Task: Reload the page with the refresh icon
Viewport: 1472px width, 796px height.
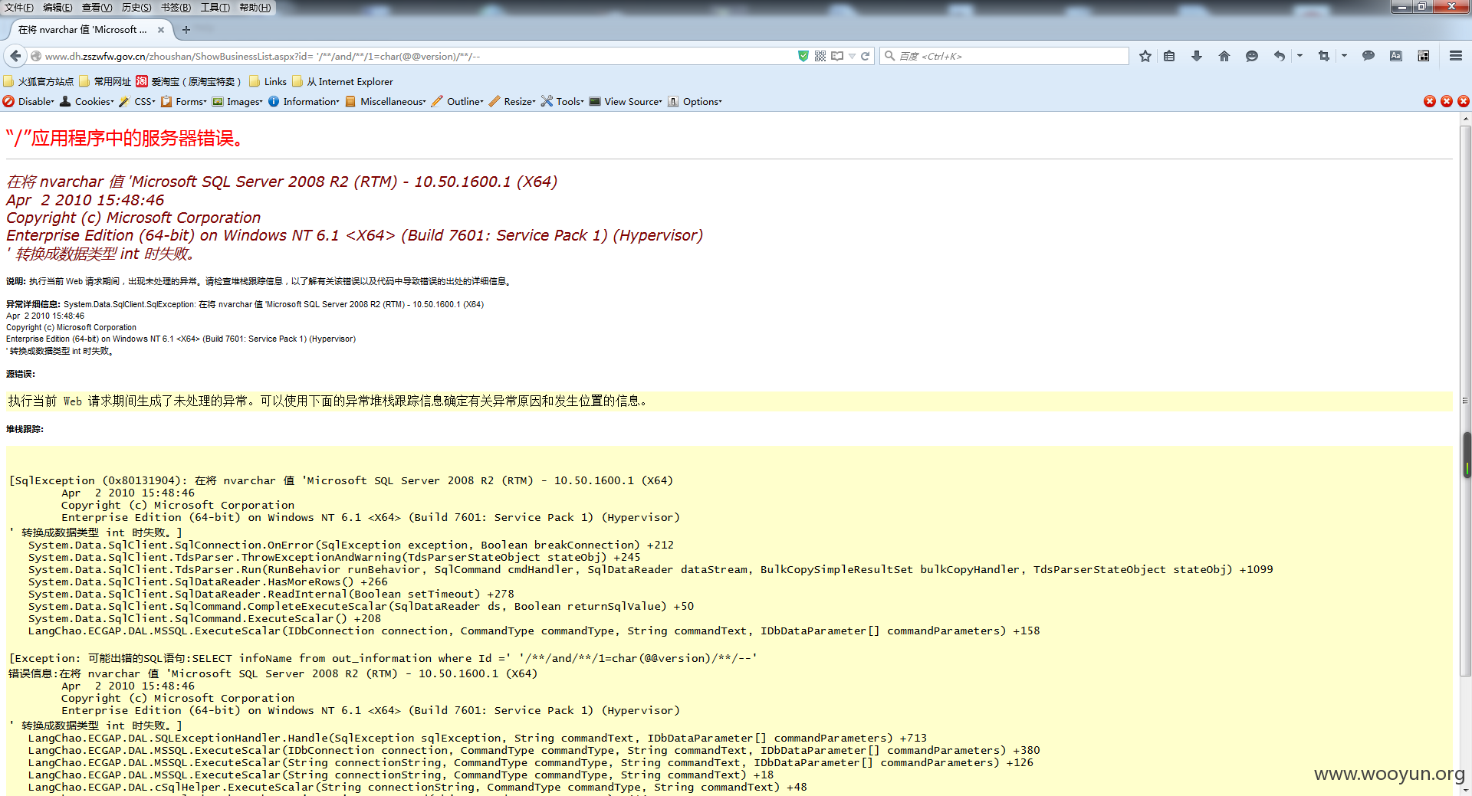Action: [866, 56]
